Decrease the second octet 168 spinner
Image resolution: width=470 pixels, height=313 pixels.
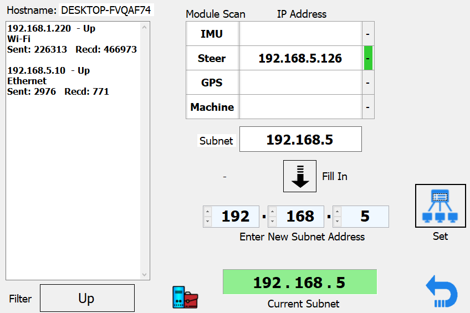coord(273,222)
